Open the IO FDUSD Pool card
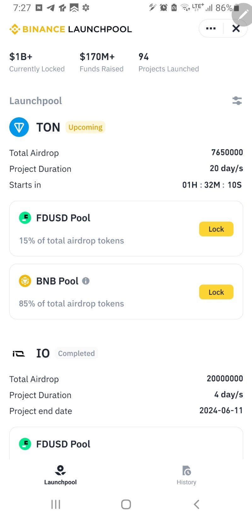Viewport: 252px width, 519px height. coord(126,444)
